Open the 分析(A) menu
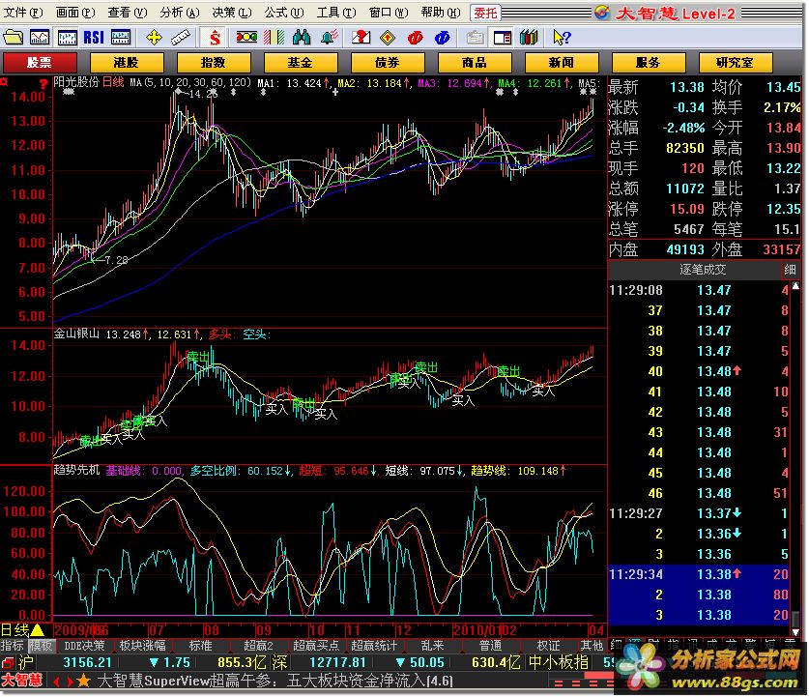This screenshot has height=697, width=809. point(180,12)
